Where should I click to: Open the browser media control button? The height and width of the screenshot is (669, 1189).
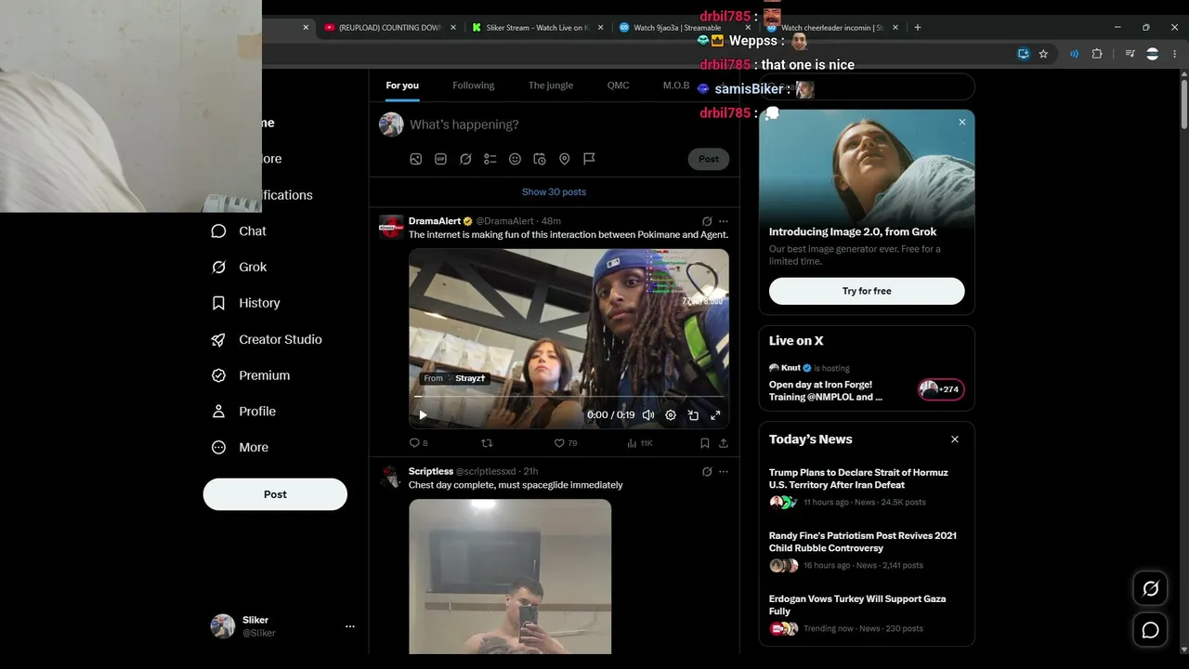coord(1130,54)
